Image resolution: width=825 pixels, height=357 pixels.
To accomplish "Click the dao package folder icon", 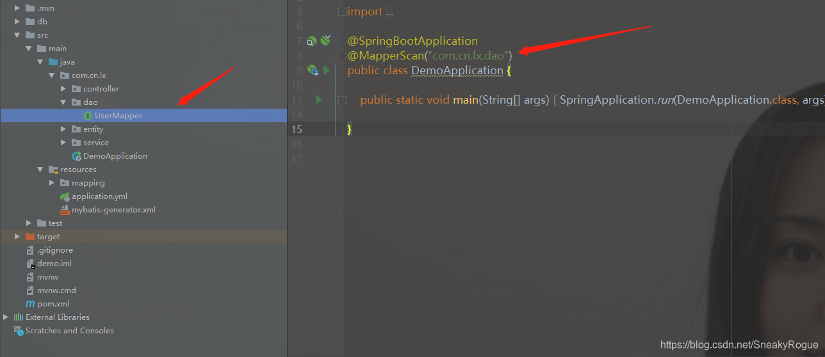I will (76, 102).
